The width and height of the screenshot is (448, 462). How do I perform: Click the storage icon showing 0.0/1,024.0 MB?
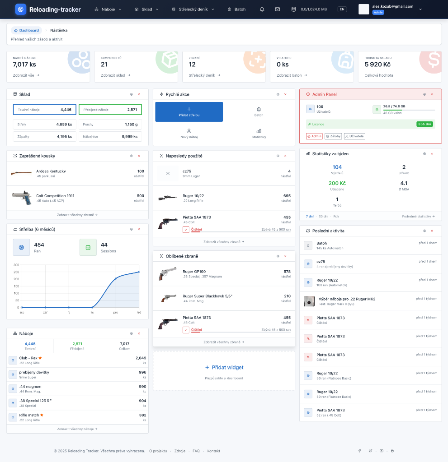click(293, 9)
